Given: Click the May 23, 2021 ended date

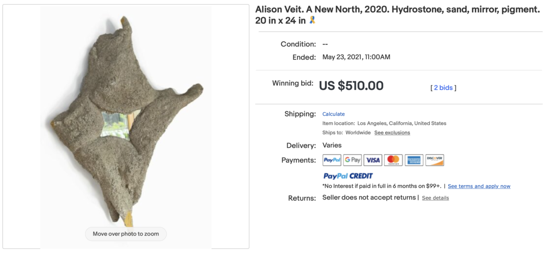Looking at the screenshot, I should pos(356,57).
